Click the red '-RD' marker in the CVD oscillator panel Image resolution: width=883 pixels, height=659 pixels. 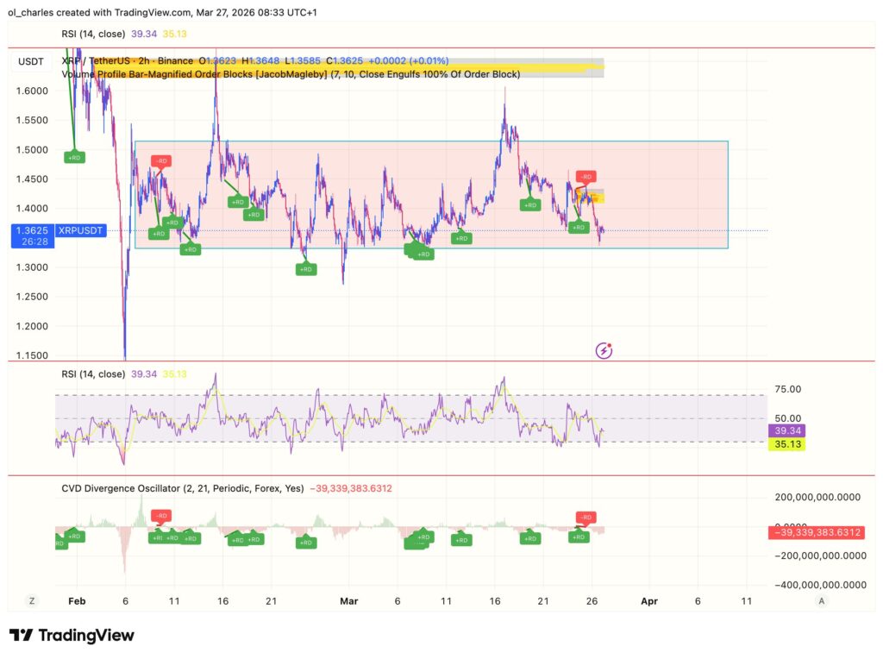click(x=586, y=518)
